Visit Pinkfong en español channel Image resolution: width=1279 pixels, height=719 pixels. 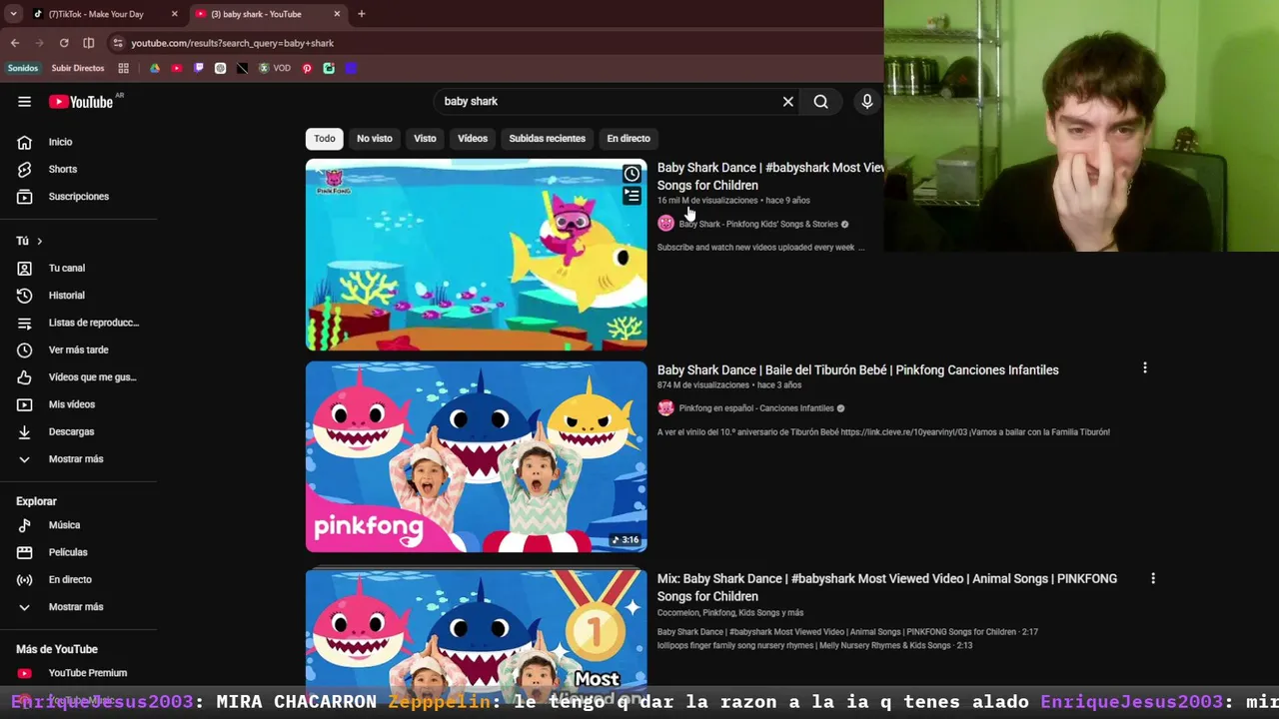point(756,408)
